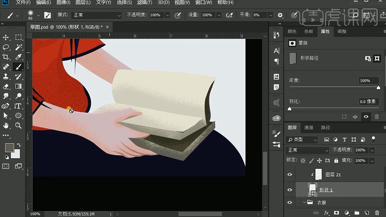Toggle the Brush Settings panel button
Viewport: 386px width, 217px height.
(x=47, y=15)
